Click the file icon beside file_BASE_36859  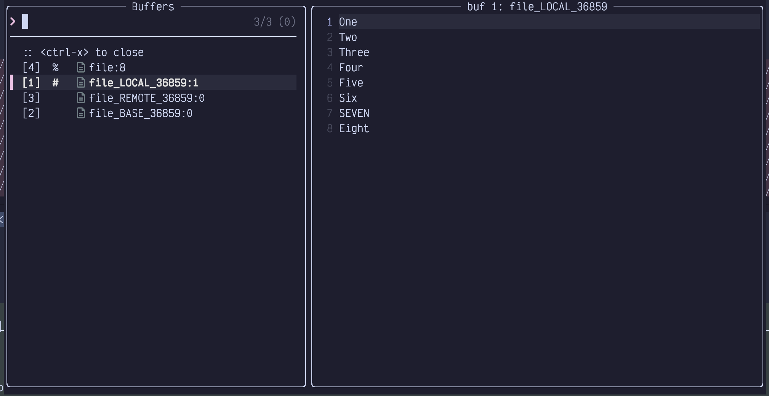click(x=80, y=113)
